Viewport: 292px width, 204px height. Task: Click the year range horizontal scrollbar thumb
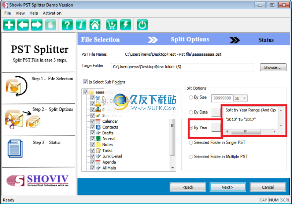(246, 131)
